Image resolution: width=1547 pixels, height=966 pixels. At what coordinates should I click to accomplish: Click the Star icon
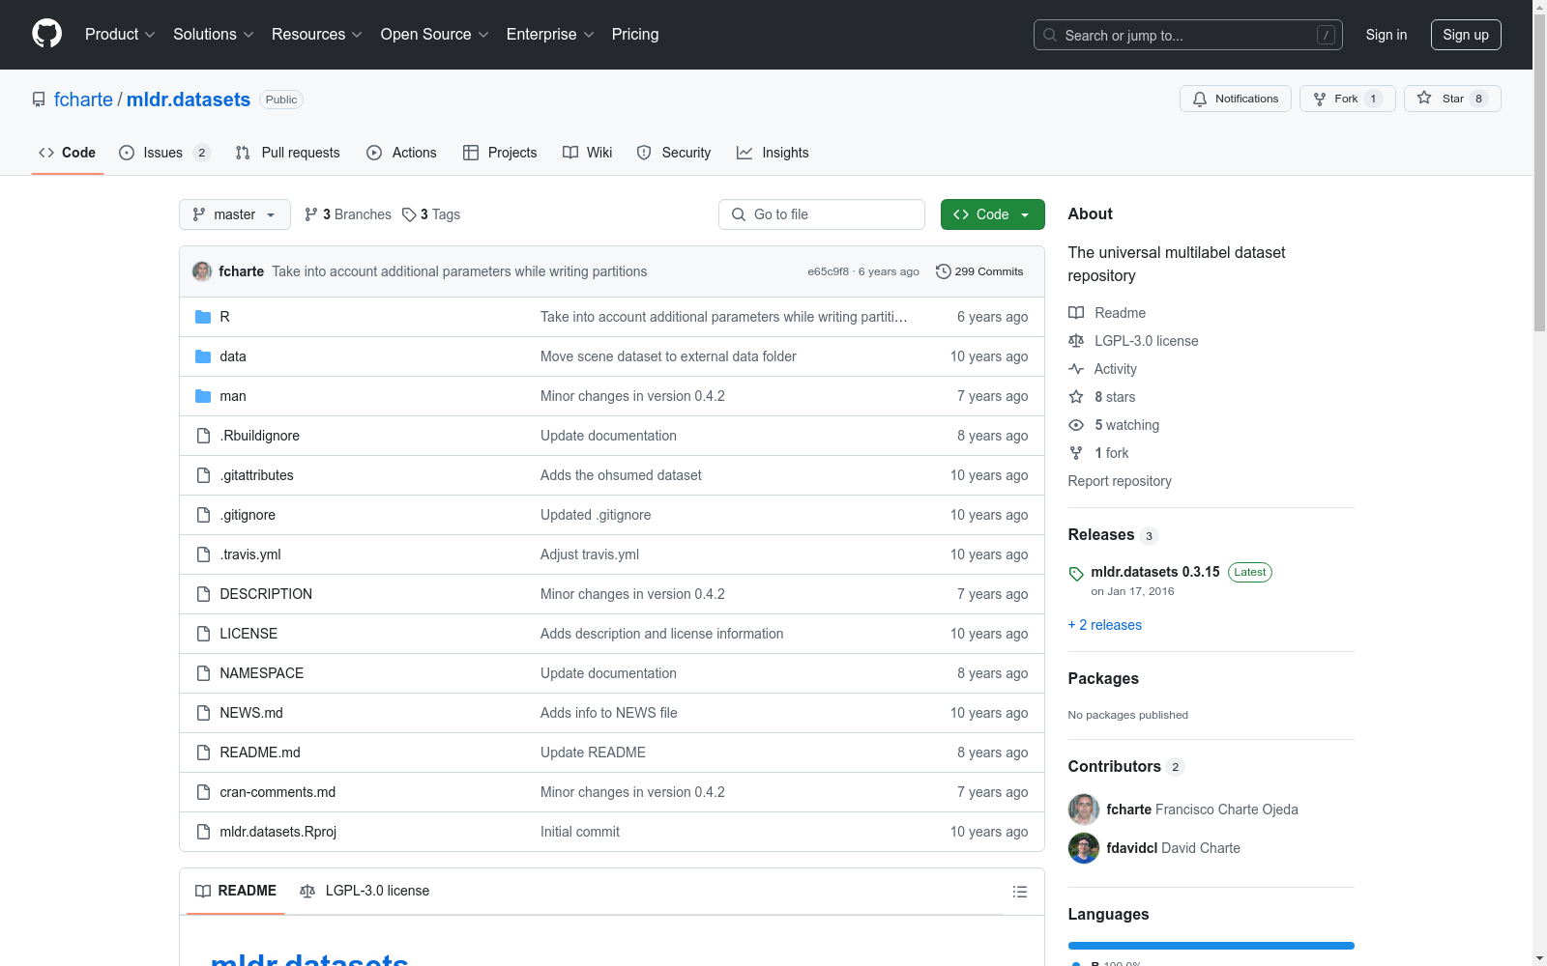pos(1424,99)
